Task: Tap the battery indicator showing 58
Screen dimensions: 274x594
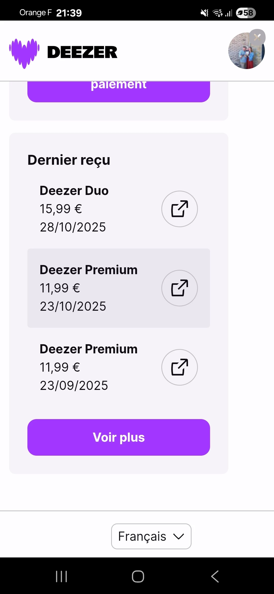Action: [246, 13]
